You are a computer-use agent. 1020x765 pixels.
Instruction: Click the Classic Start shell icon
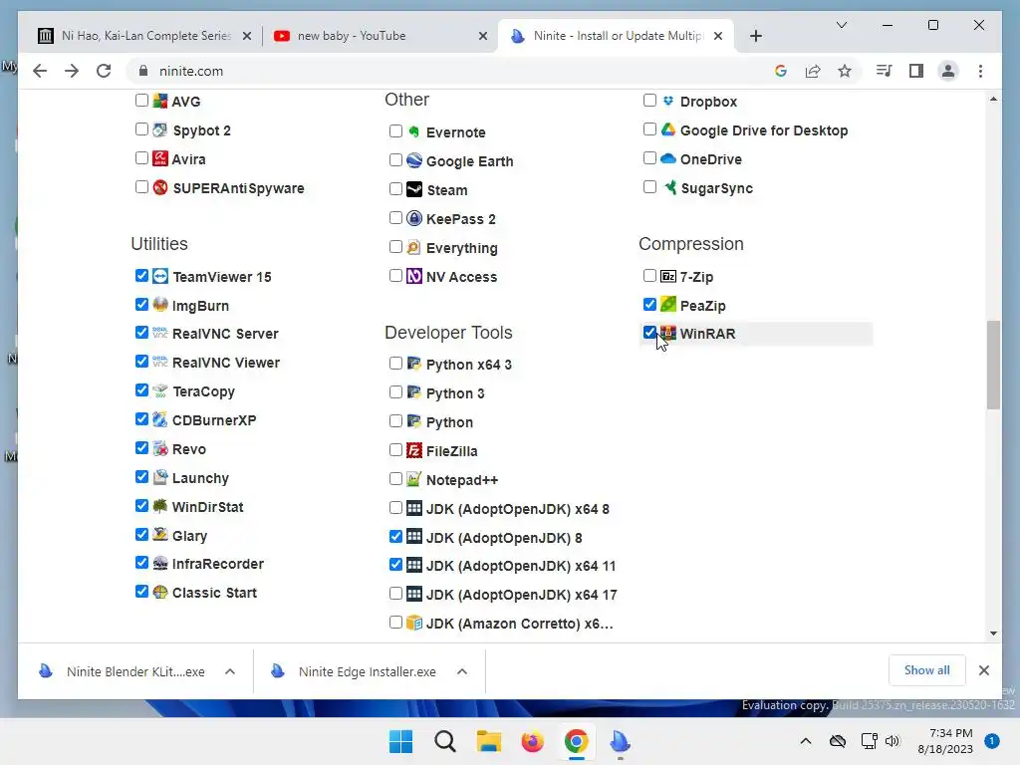point(160,592)
